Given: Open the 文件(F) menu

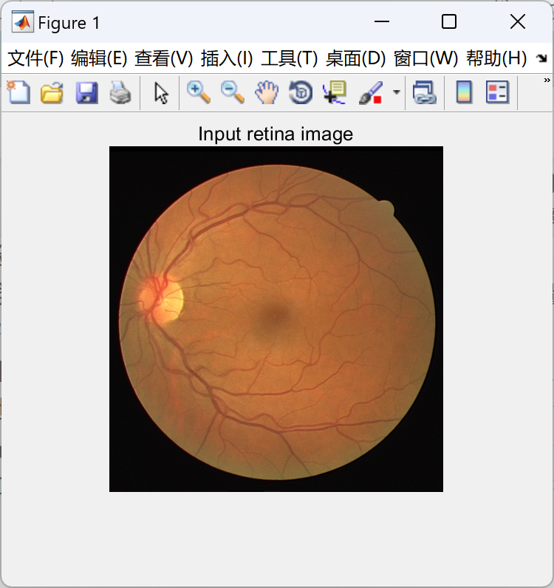Looking at the screenshot, I should [x=35, y=58].
